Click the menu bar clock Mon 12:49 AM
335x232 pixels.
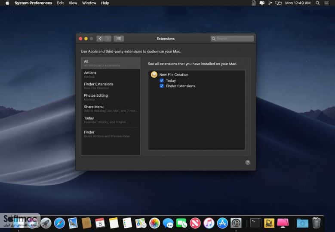[298, 3]
